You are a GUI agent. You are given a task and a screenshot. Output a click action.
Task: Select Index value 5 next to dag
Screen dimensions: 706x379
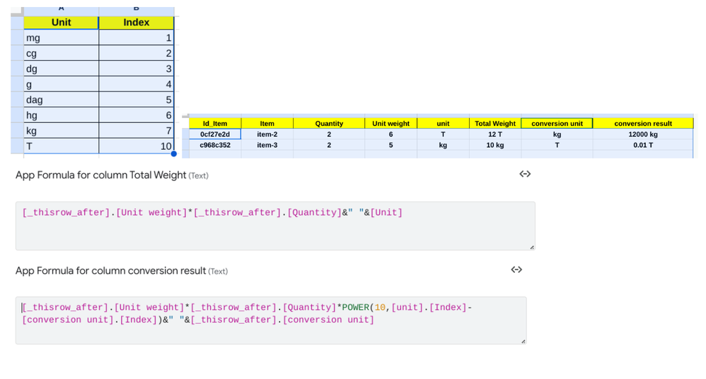[136, 100]
